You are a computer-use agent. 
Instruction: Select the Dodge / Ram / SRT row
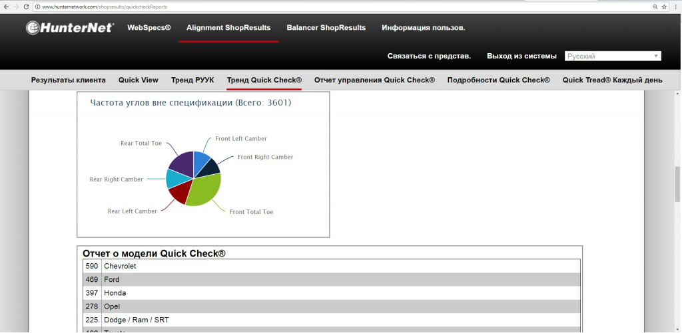pos(332,320)
